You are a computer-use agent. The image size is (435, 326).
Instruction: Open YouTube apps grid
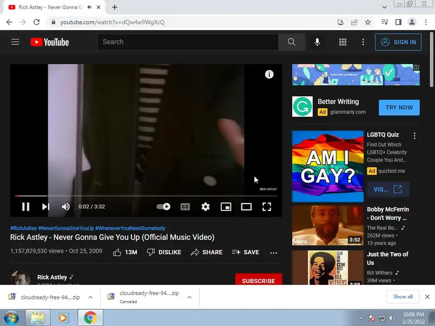pos(343,42)
